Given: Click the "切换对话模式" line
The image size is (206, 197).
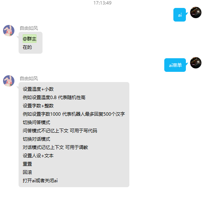Looking at the screenshot, I should [x=36, y=139].
